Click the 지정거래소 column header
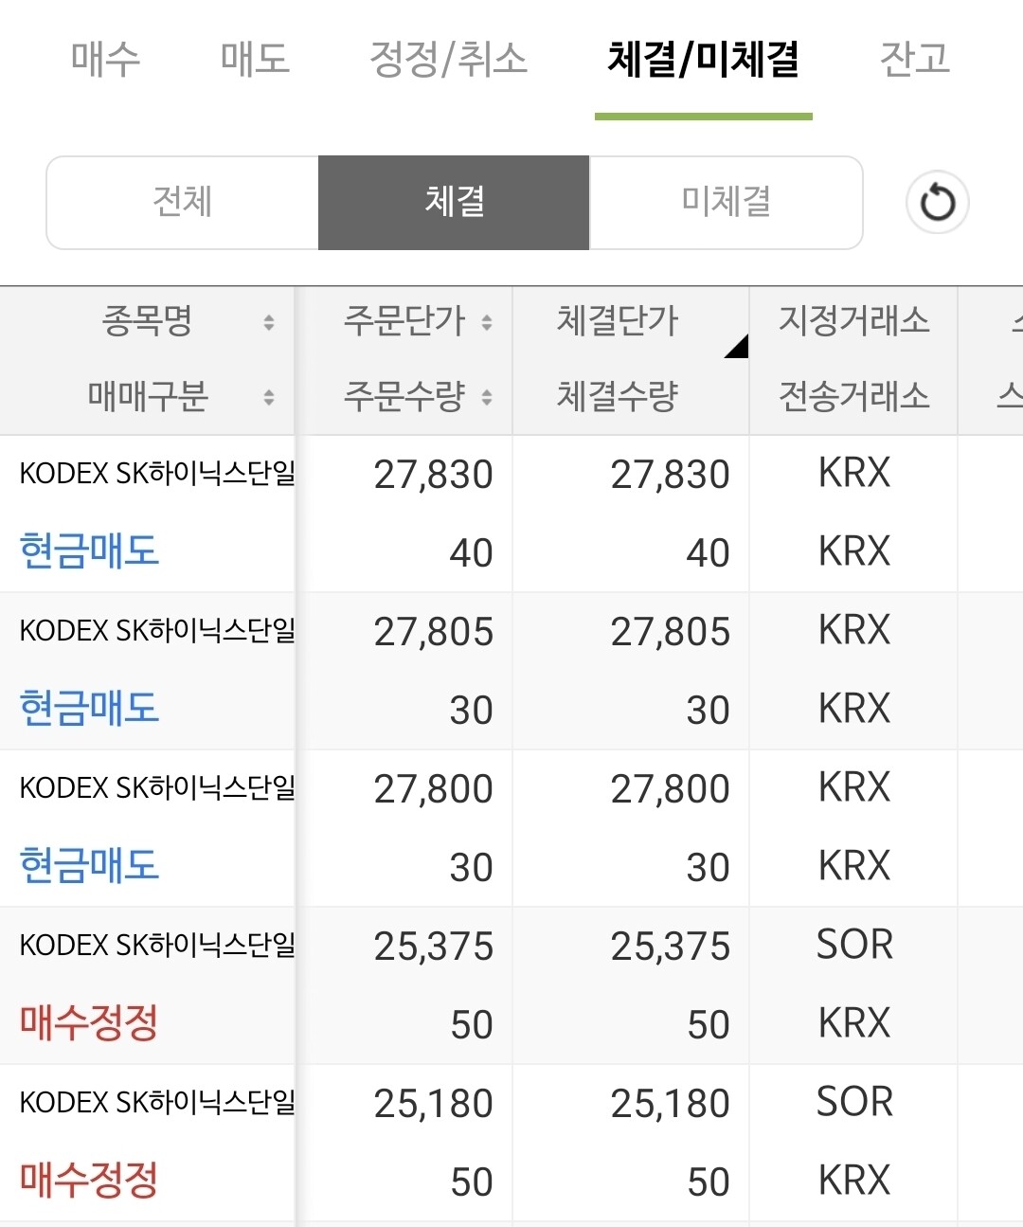1023x1227 pixels. pyautogui.click(x=854, y=320)
